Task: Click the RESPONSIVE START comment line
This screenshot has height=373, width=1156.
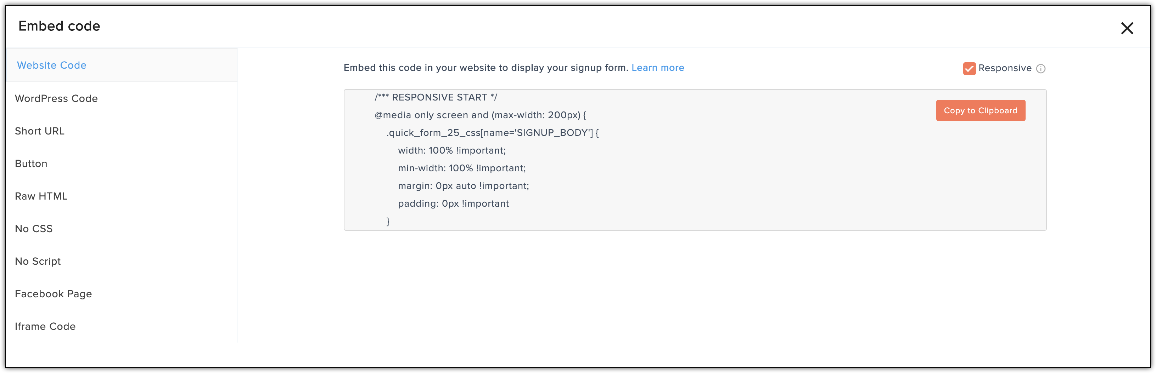Action: tap(436, 97)
